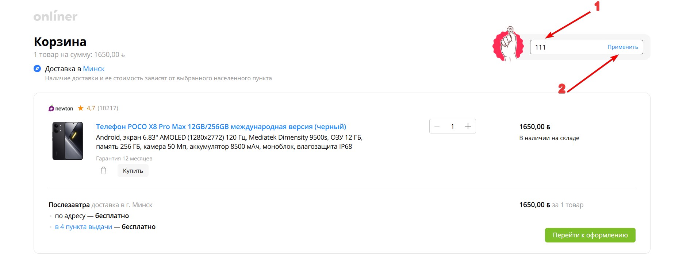The image size is (679, 276).
Task: Open the POCO X8 Pro Max product link
Action: (x=221, y=127)
